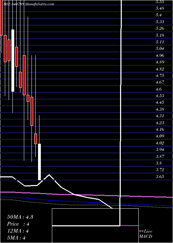Click the 4.02 price axis label
The image size is (173, 243).
coord(160,143)
